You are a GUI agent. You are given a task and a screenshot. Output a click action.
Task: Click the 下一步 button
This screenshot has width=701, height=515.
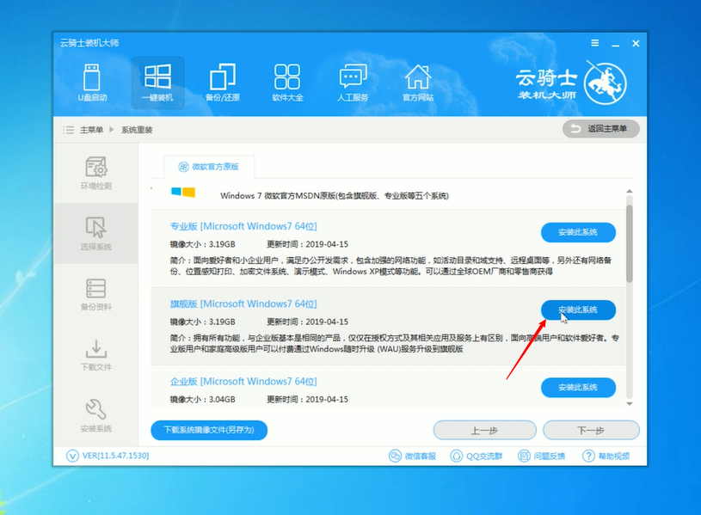(x=591, y=430)
